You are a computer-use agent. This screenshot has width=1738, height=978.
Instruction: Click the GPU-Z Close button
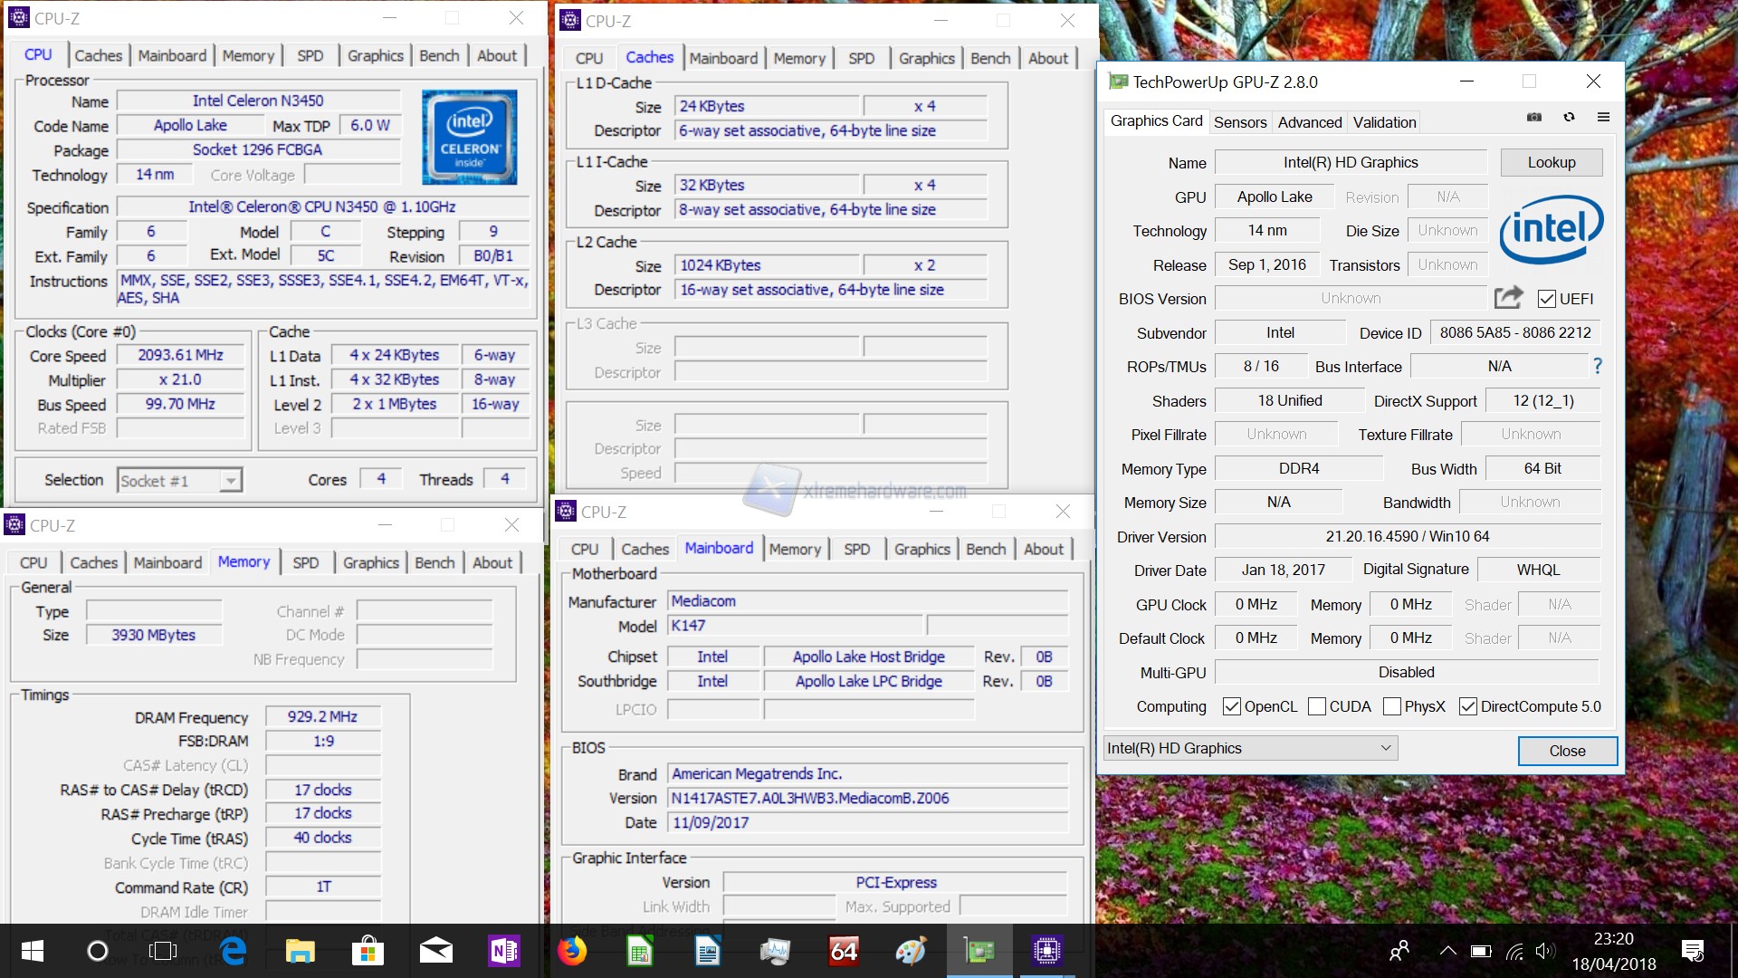[x=1567, y=751]
